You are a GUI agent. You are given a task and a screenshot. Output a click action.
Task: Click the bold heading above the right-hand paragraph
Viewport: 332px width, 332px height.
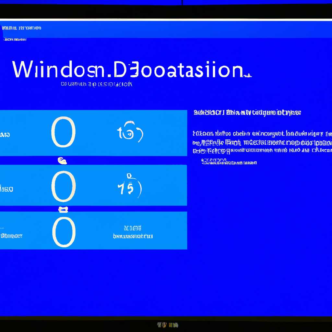(247, 113)
